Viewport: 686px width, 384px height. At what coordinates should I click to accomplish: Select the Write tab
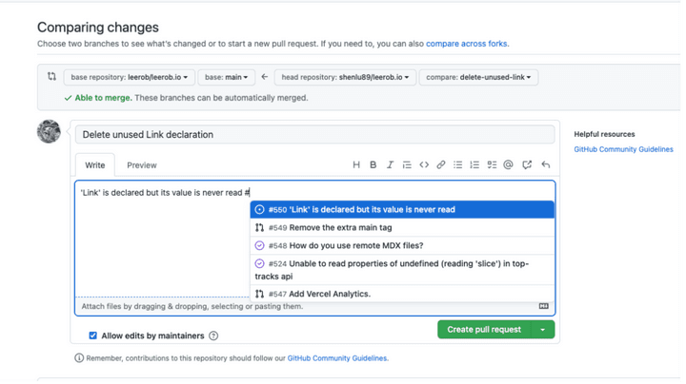tap(94, 165)
